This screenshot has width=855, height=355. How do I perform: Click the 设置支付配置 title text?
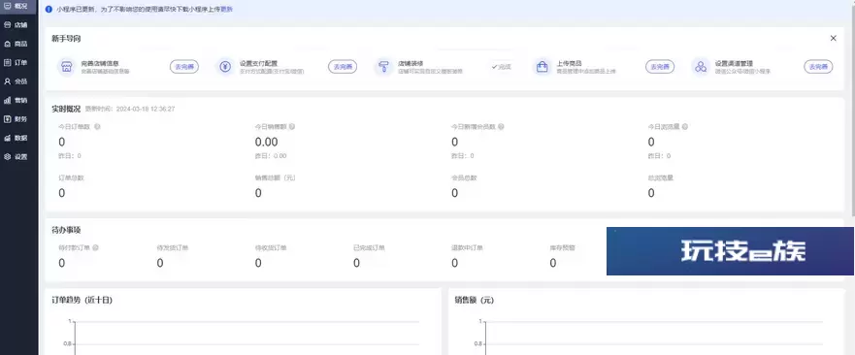[258, 63]
